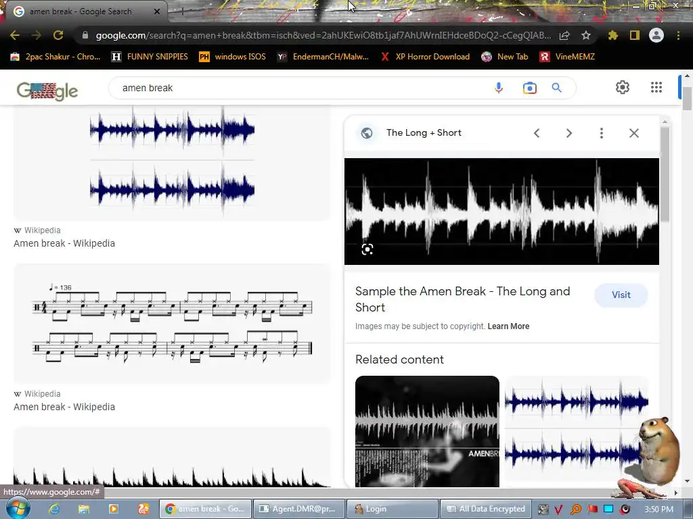Open the Windows Start orb
Image resolution: width=693 pixels, height=519 pixels.
pyautogui.click(x=17, y=508)
